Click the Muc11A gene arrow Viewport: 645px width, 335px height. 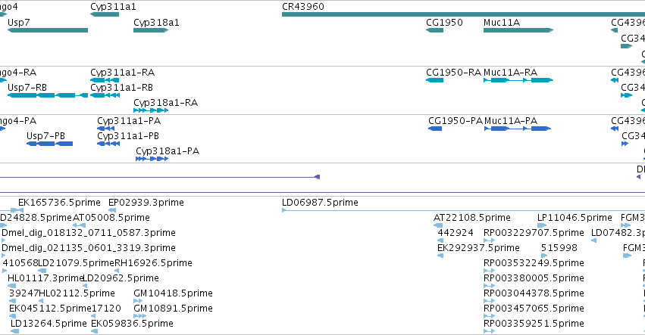518,30
